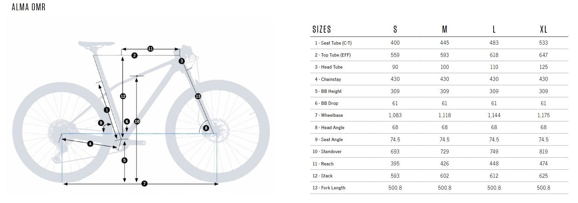Click the number 7 wheelbase marker
Viewport: 578px width, 203px height.
pyautogui.click(x=144, y=183)
